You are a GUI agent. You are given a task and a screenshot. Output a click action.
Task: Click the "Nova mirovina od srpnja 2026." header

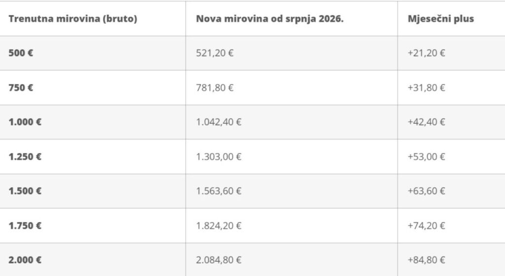269,19
